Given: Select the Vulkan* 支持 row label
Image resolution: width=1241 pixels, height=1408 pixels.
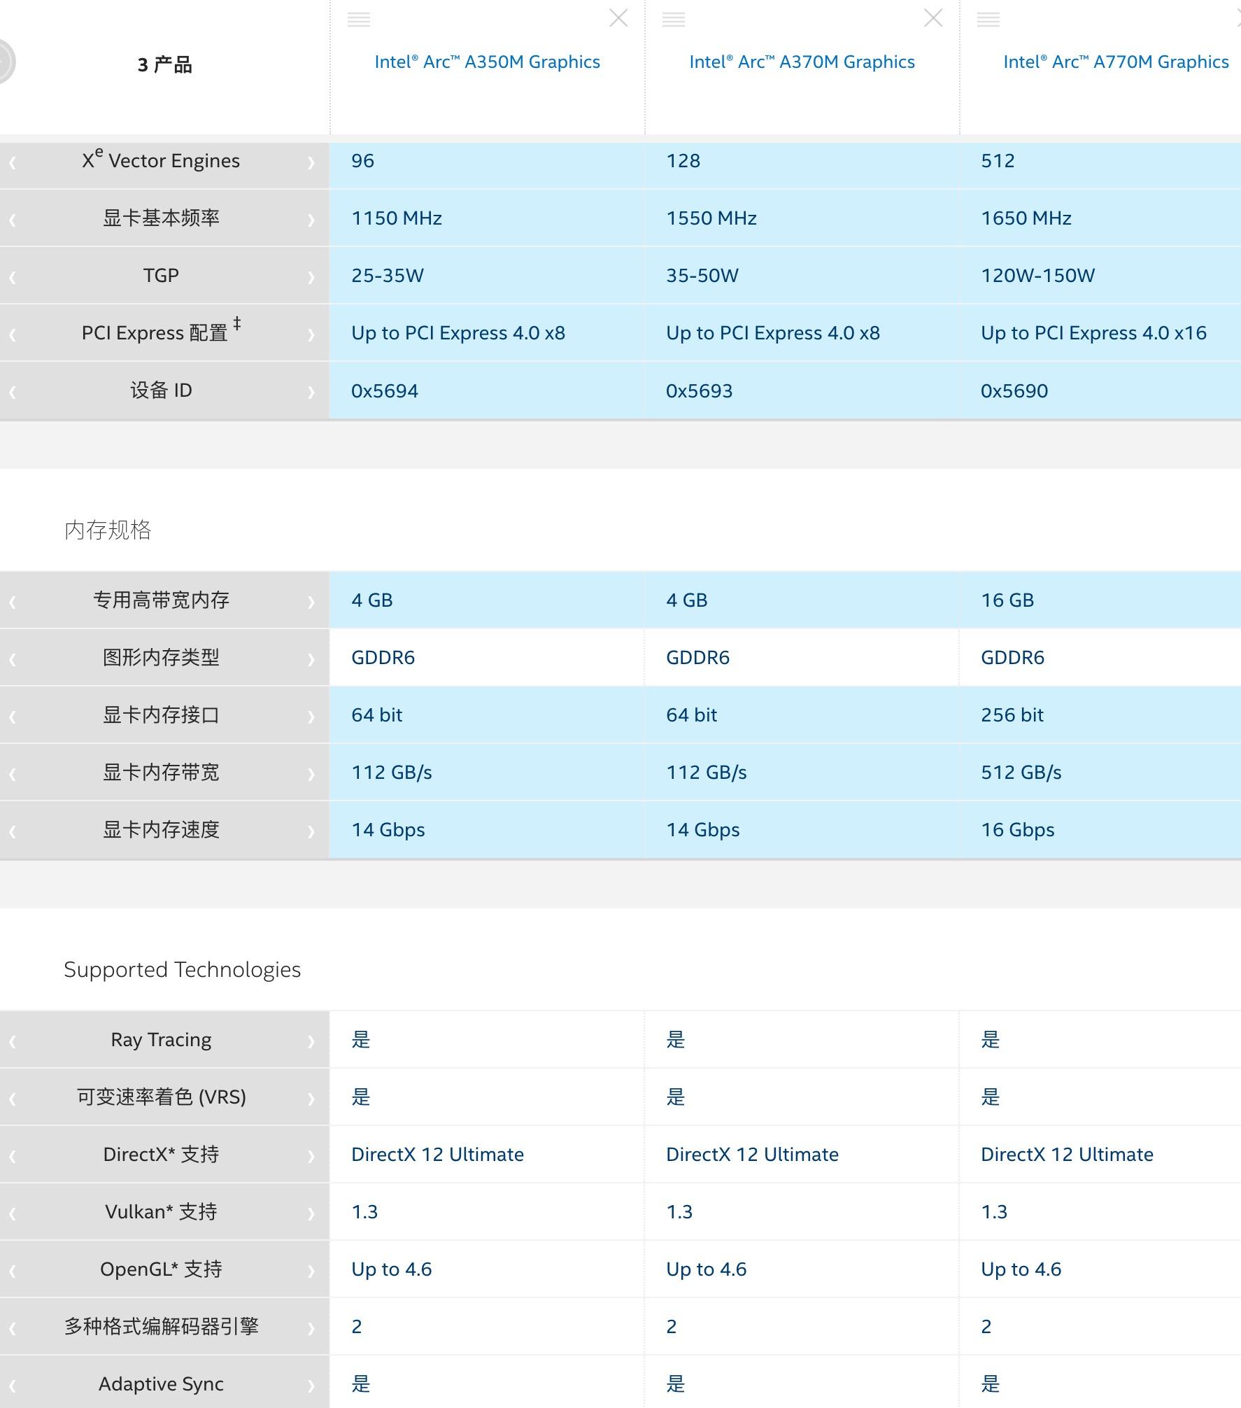Looking at the screenshot, I should [161, 1211].
